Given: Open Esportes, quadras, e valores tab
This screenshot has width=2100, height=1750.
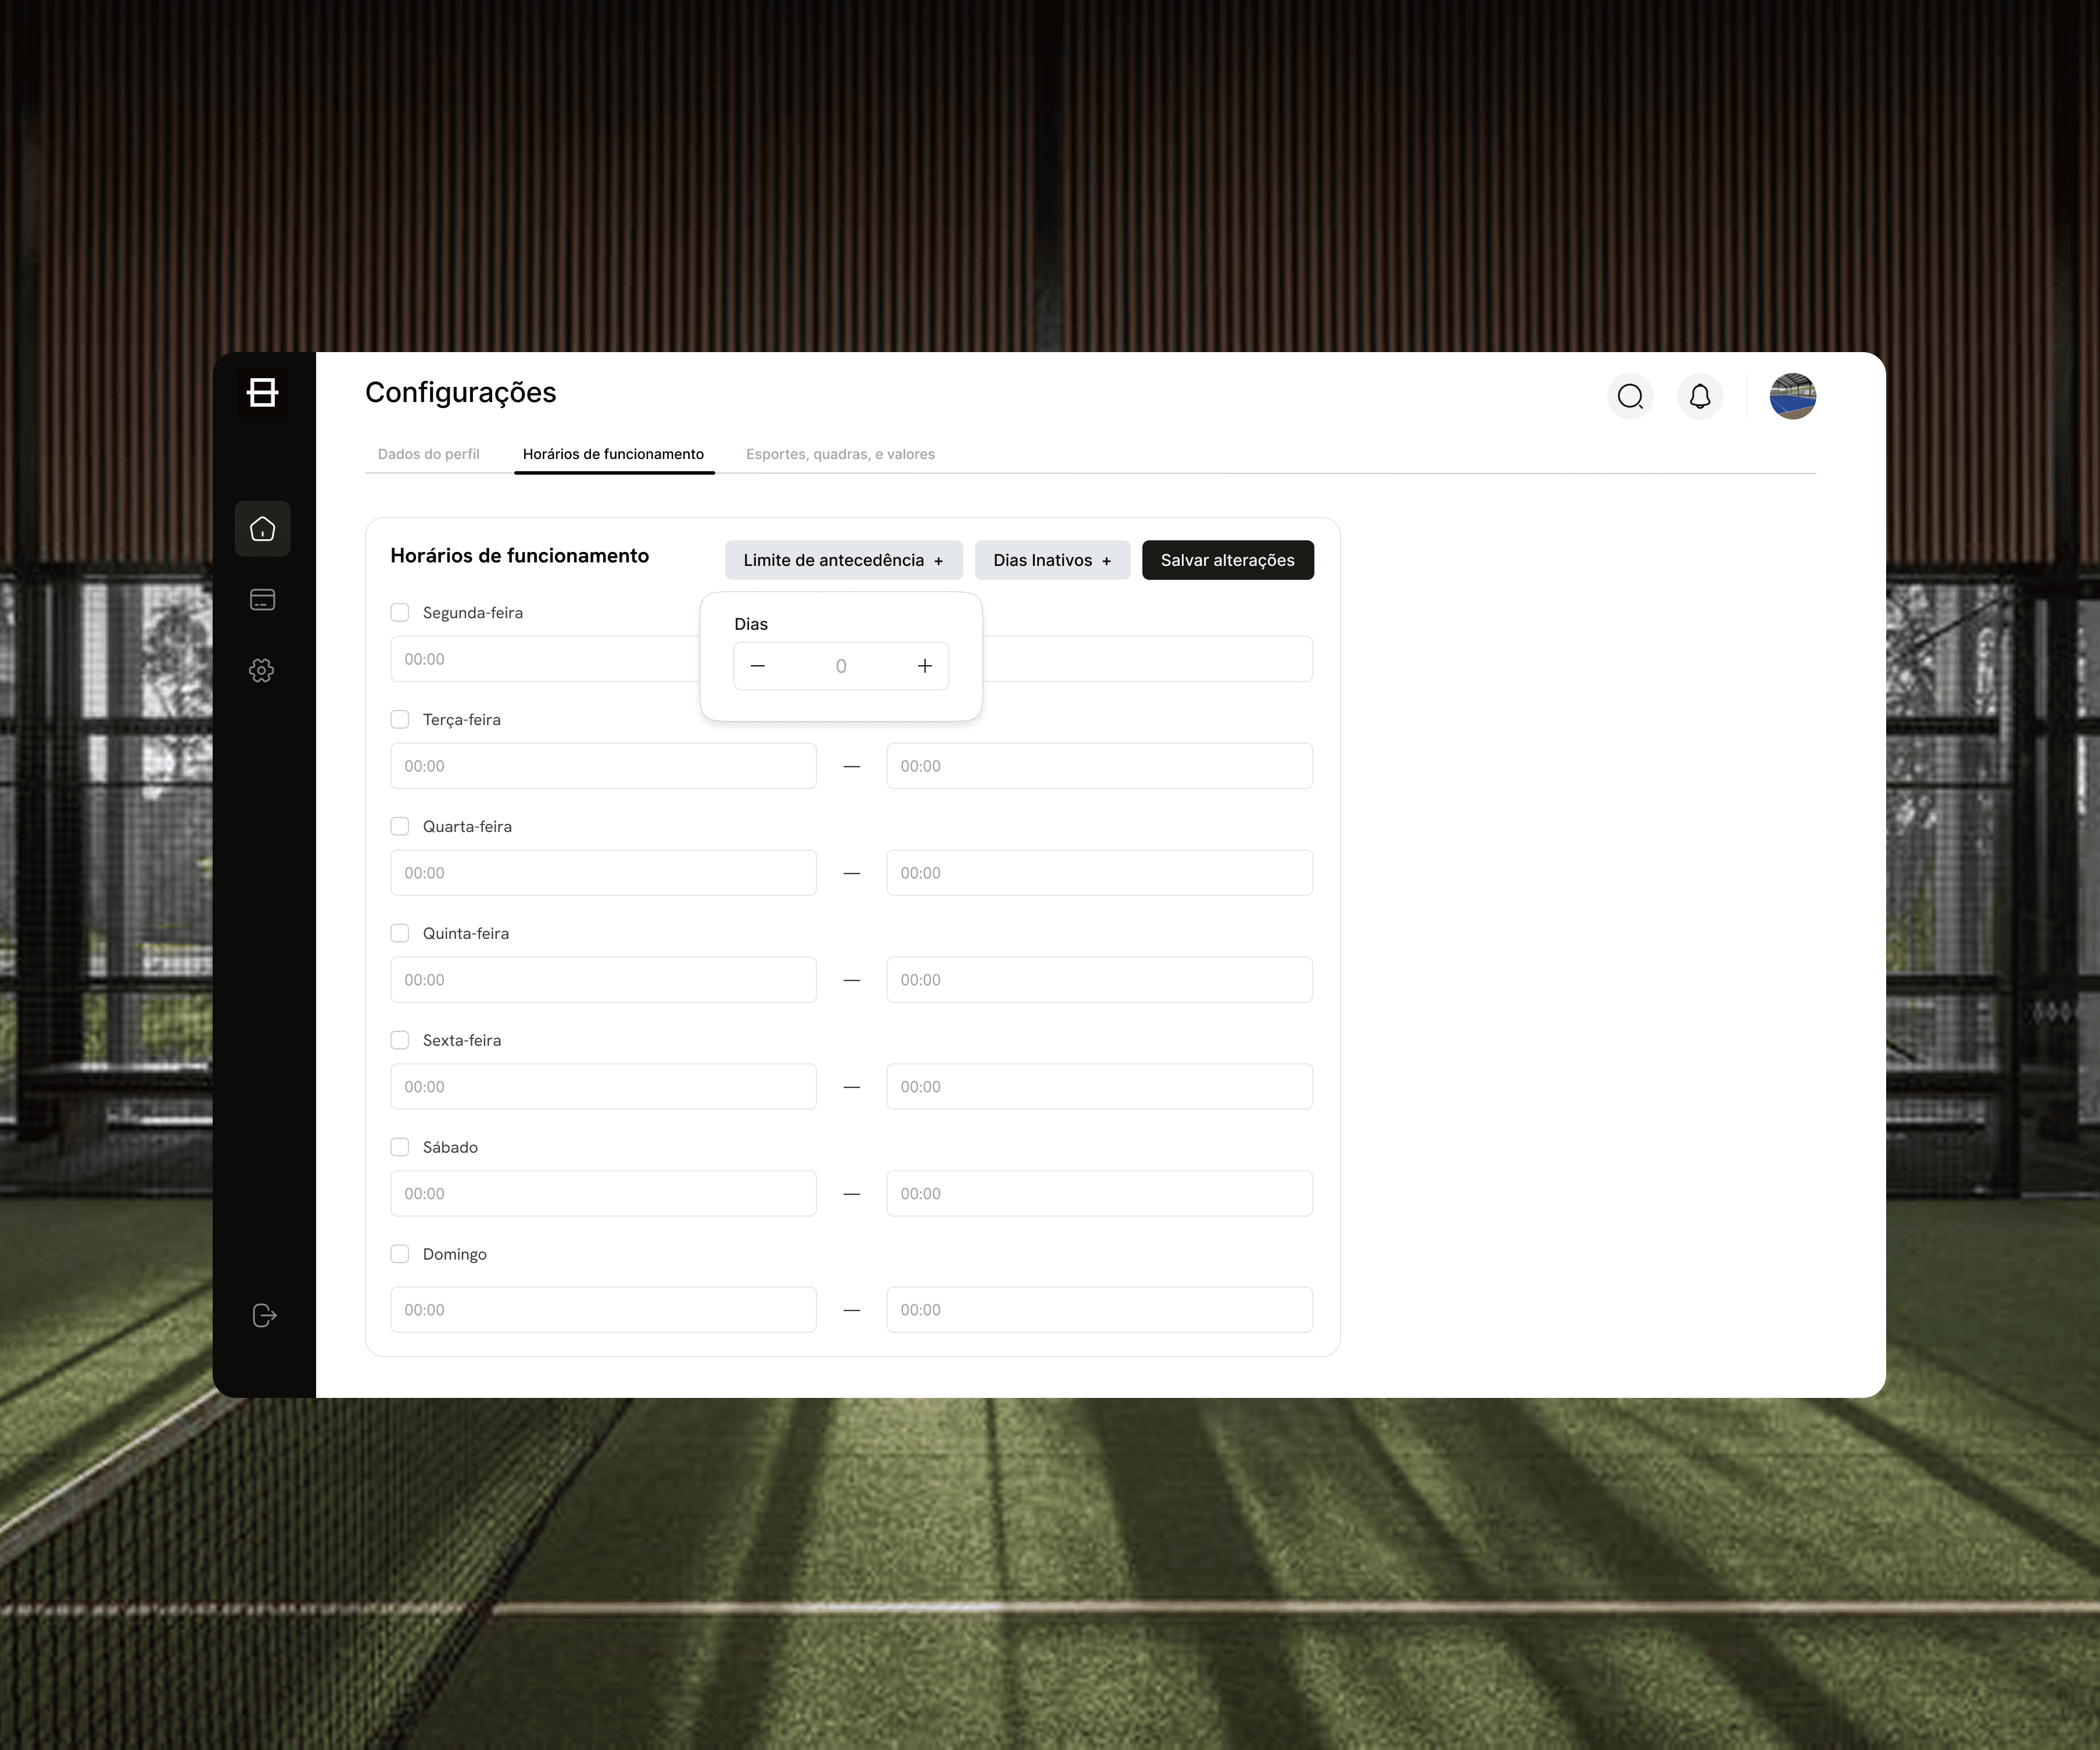Looking at the screenshot, I should tap(840, 454).
